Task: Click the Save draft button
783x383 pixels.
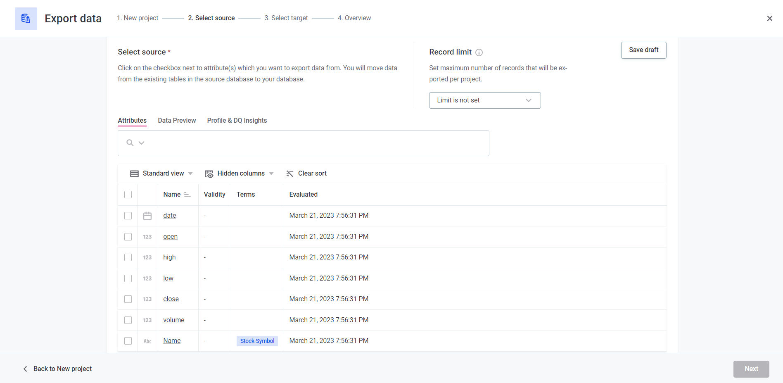Action: click(x=643, y=50)
